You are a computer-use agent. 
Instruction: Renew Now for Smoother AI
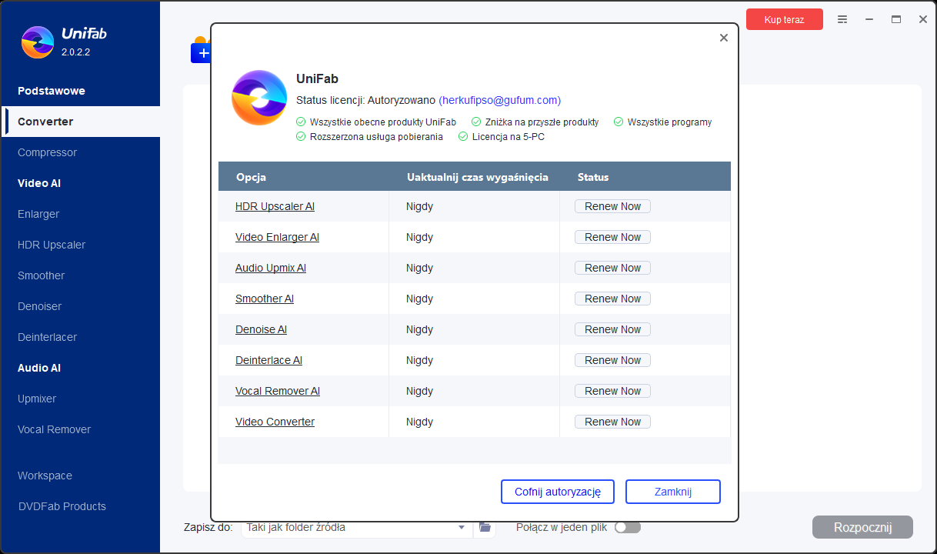[612, 299]
